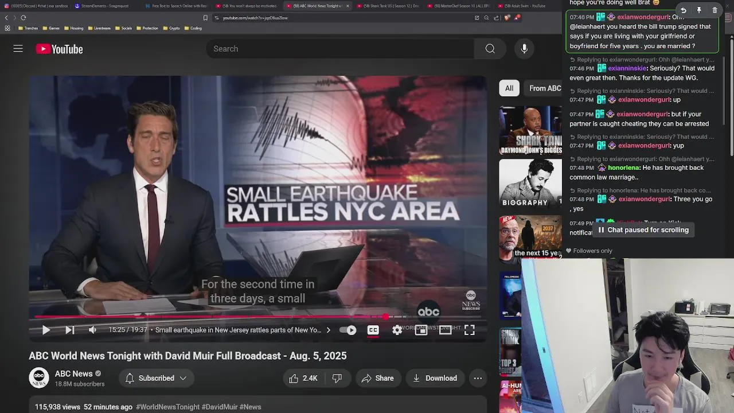Open the #DavidMuir hashtag
Screen dimensions: 734x413
(219, 407)
